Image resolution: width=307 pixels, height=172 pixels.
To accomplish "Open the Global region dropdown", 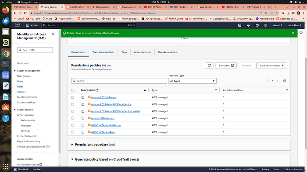I will (x=278, y=25).
